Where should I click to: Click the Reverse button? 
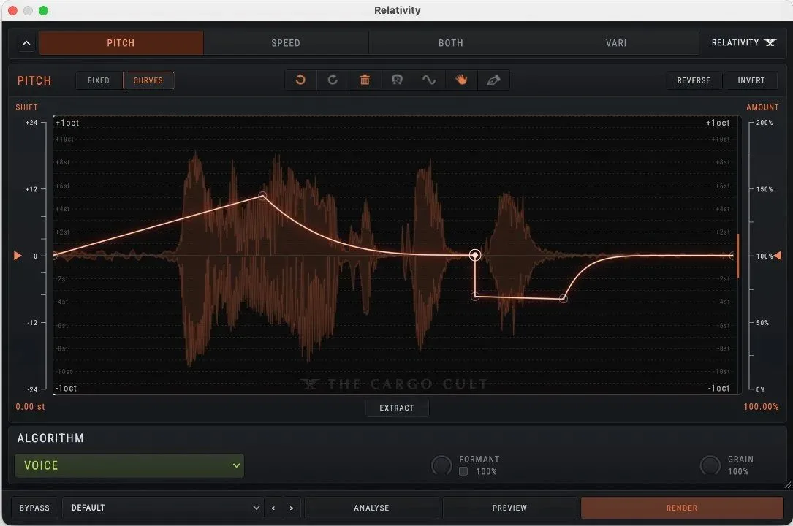[694, 80]
